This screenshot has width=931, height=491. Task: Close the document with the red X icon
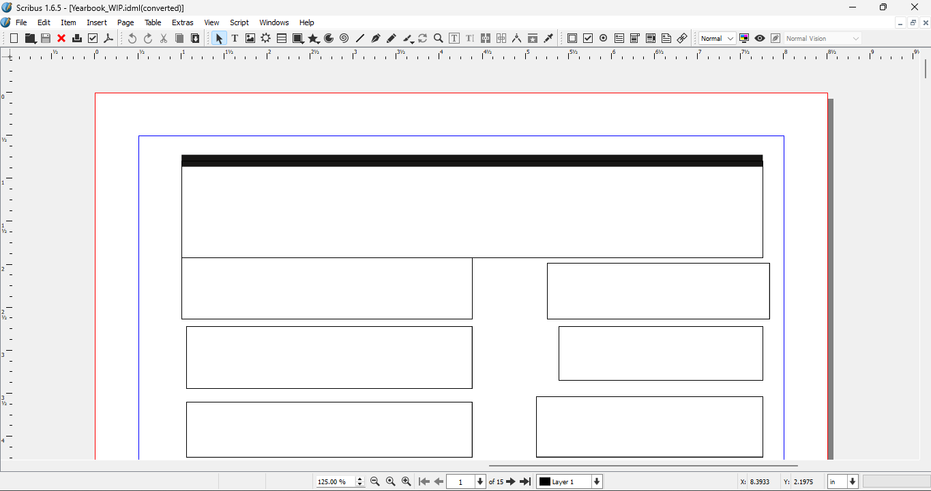[x=61, y=39]
